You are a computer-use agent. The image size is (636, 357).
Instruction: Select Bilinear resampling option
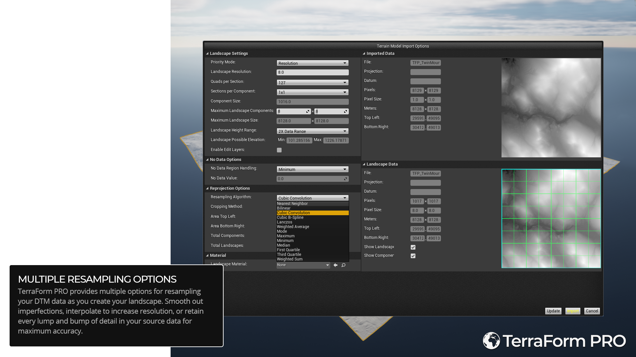click(x=313, y=208)
